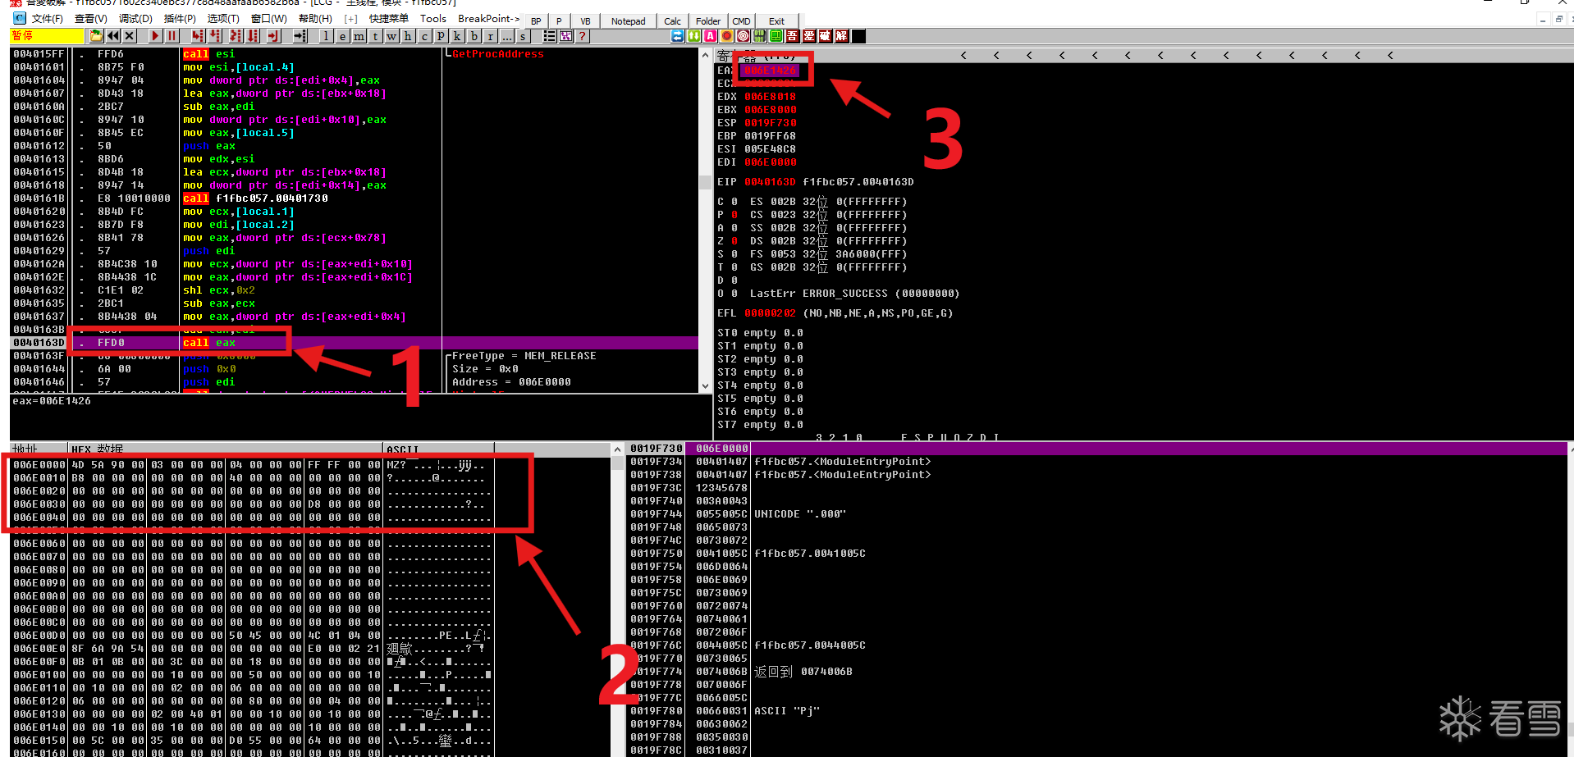This screenshot has height=757, width=1574.
Task: Click the Open file folder icon
Action: coord(97,36)
